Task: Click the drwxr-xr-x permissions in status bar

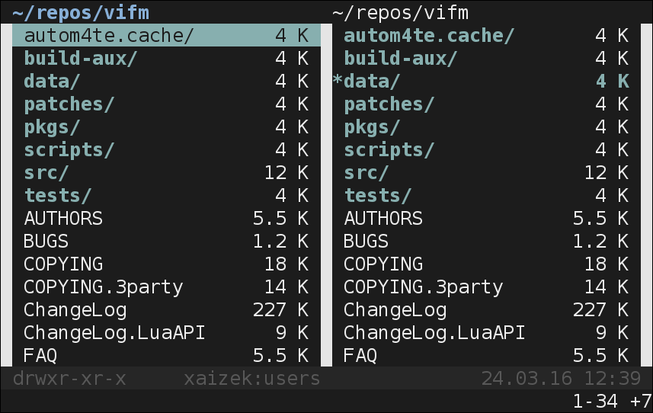Action: [x=69, y=379]
